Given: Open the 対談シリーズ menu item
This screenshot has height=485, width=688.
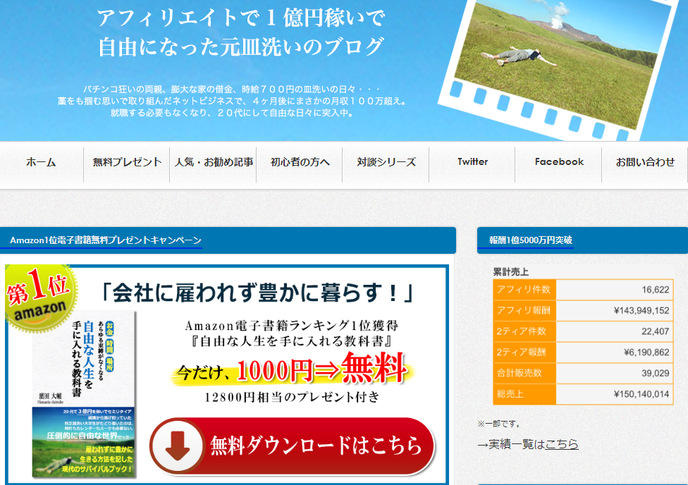Looking at the screenshot, I should click(386, 162).
